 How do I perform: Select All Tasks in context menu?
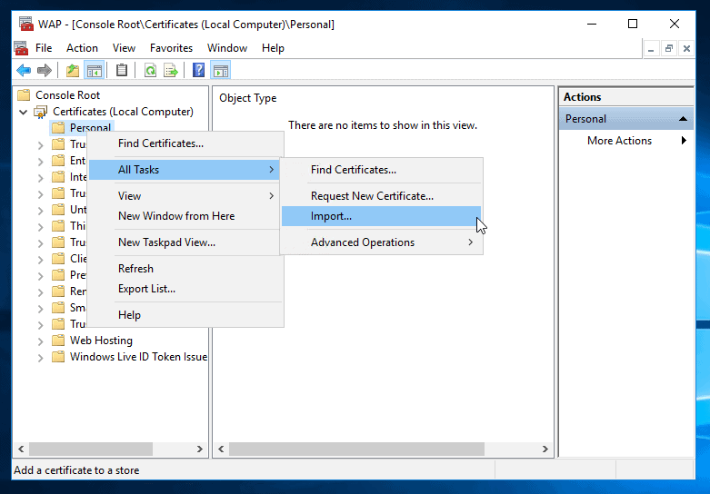point(184,170)
